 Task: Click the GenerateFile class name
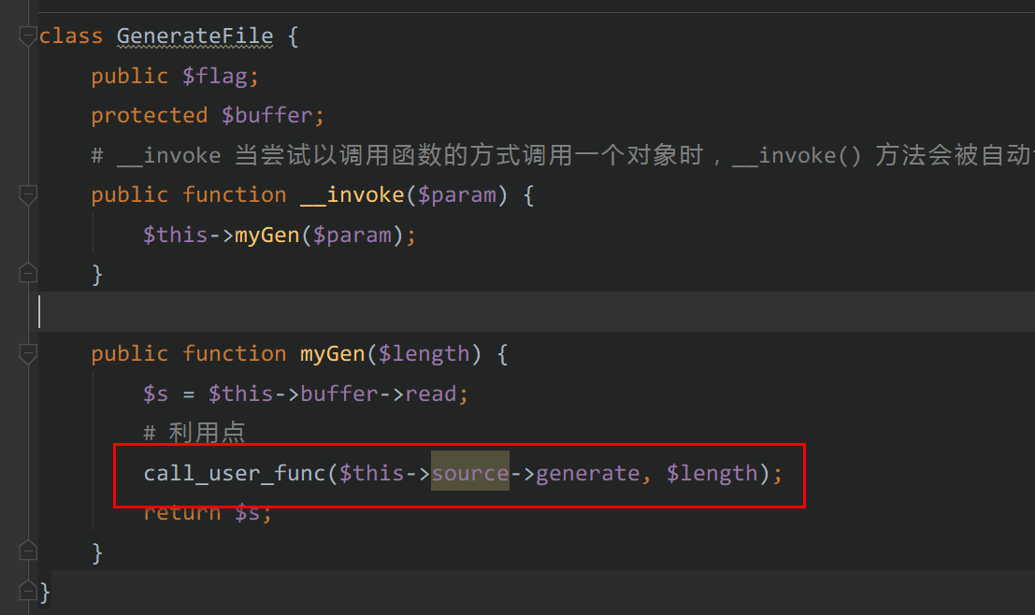(x=194, y=36)
